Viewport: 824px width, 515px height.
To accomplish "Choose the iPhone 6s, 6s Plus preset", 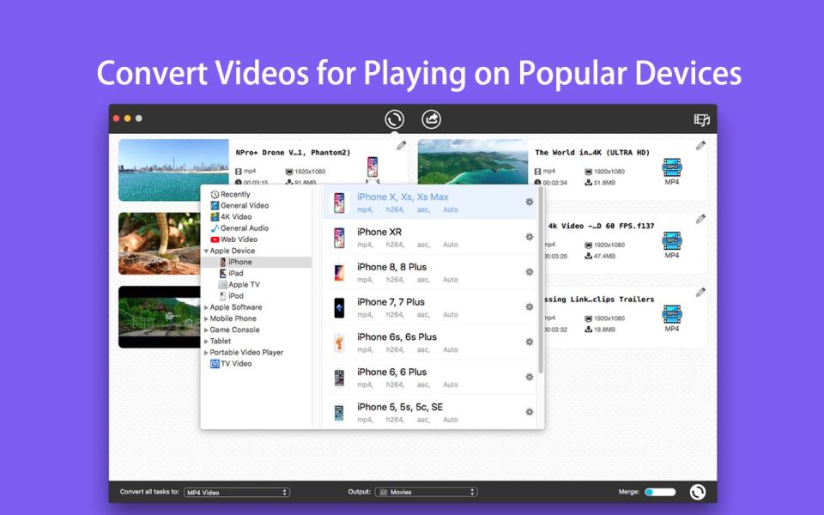I will [x=430, y=342].
